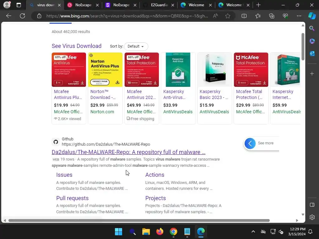Click the scroll down arrow of page
319x239 pixels.
(x=303, y=215)
